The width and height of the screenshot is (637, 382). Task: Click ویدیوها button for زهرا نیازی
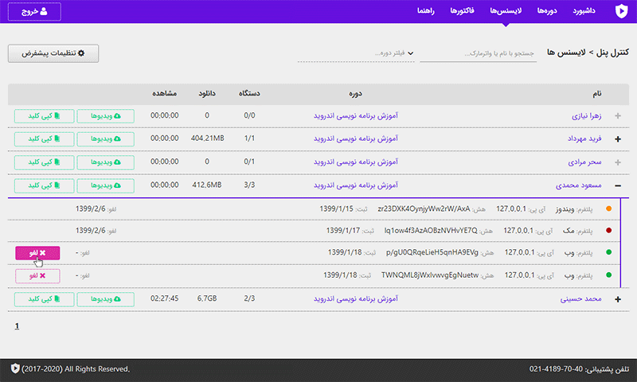pyautogui.click(x=106, y=116)
